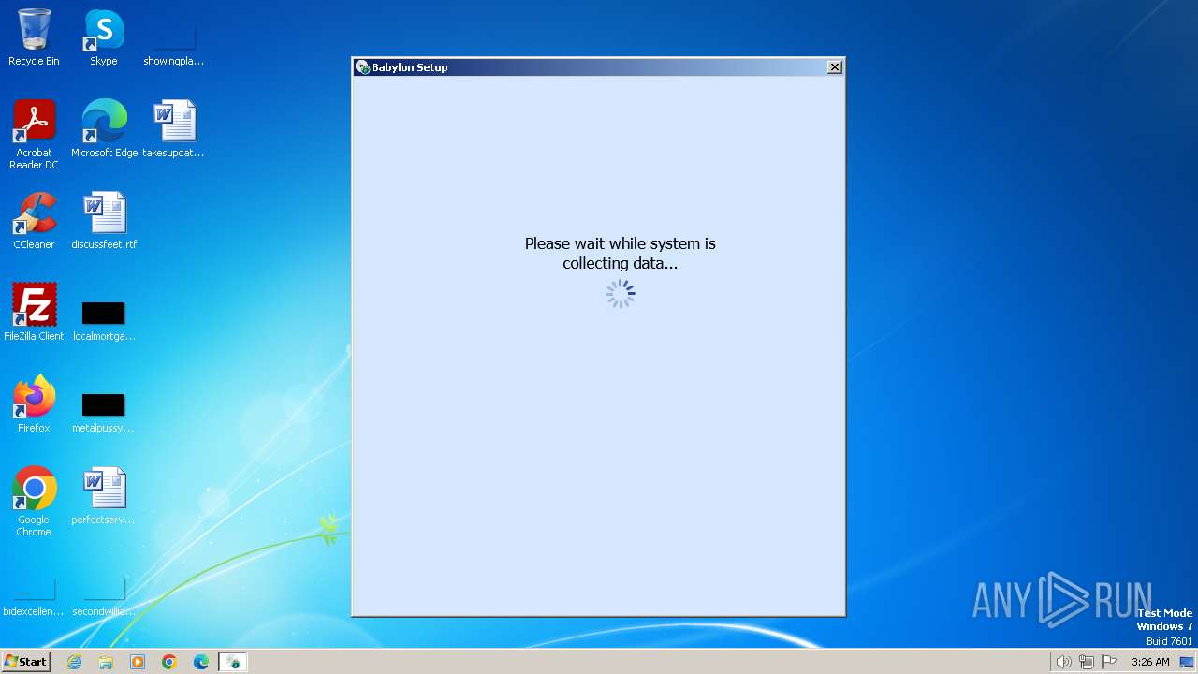1198x674 pixels.
Task: Launch Chrome from the taskbar
Action: pyautogui.click(x=169, y=662)
